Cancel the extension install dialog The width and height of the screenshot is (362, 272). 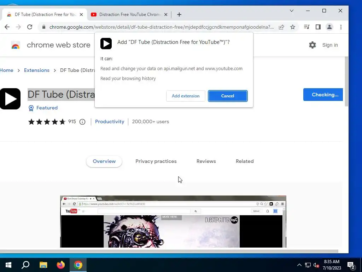[228, 96]
